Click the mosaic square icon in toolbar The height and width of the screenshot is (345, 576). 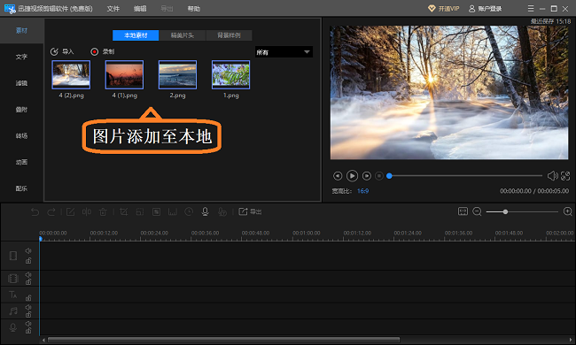click(x=157, y=212)
